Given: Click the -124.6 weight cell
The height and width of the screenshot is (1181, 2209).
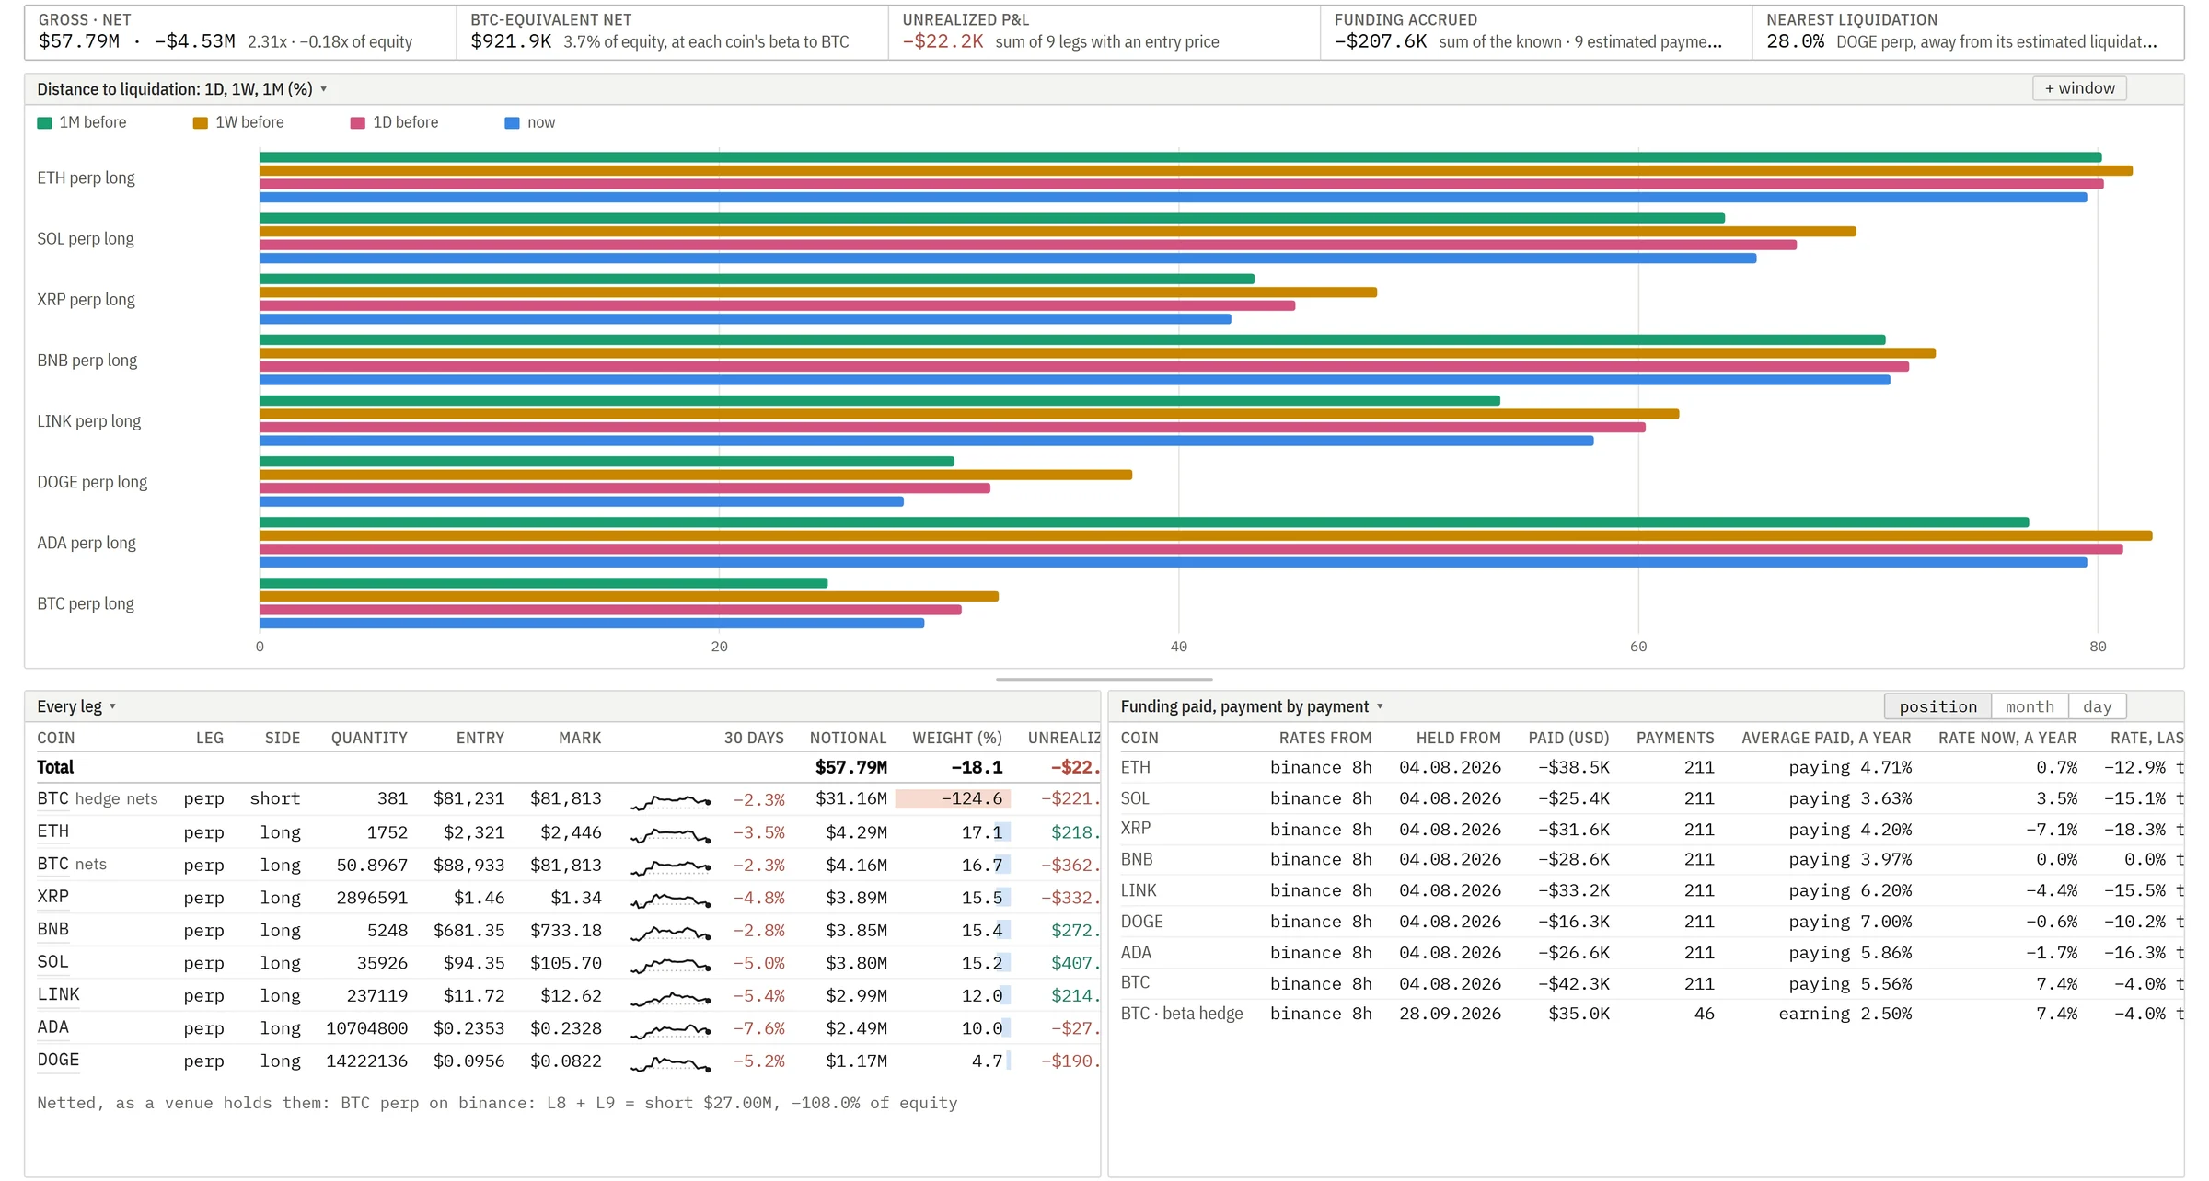Looking at the screenshot, I should coord(953,799).
